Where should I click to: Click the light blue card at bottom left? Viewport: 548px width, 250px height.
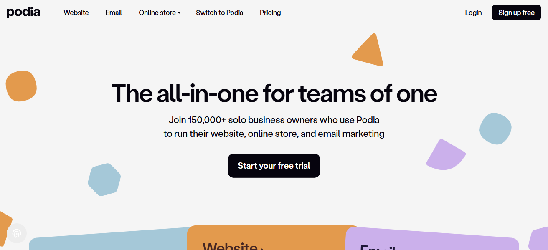click(x=108, y=239)
